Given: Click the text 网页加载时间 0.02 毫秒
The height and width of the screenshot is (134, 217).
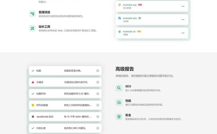Looking at the screenshot, I should [x=77, y=94].
